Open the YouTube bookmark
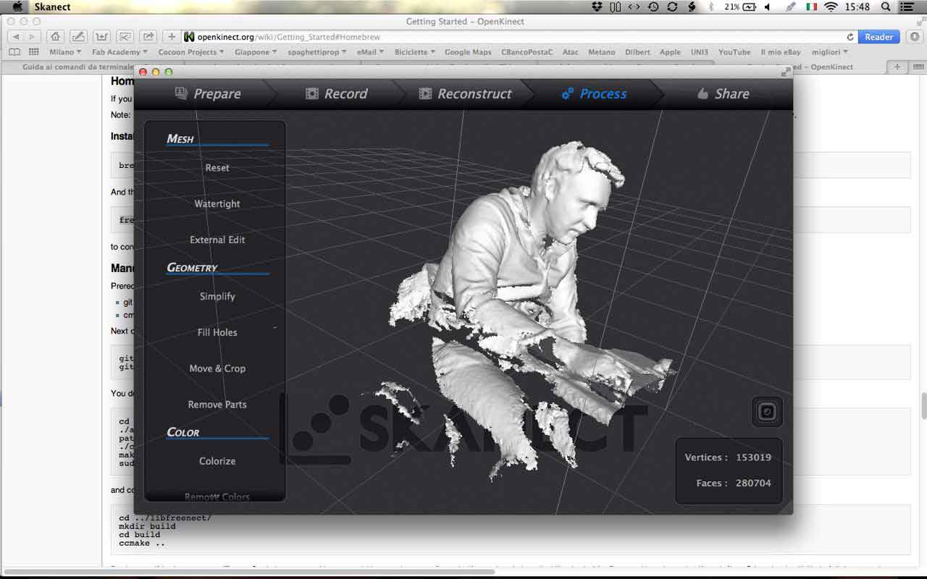This screenshot has width=927, height=579. pos(734,52)
